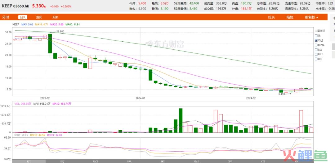The height and width of the screenshot is (163, 335).
Task: Open the 周K weekly chart tab
Action: (x=39, y=17)
